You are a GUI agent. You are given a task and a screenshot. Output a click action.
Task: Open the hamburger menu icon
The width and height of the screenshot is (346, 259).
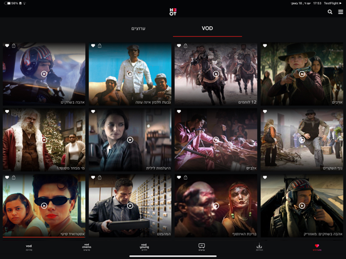coord(341,12)
